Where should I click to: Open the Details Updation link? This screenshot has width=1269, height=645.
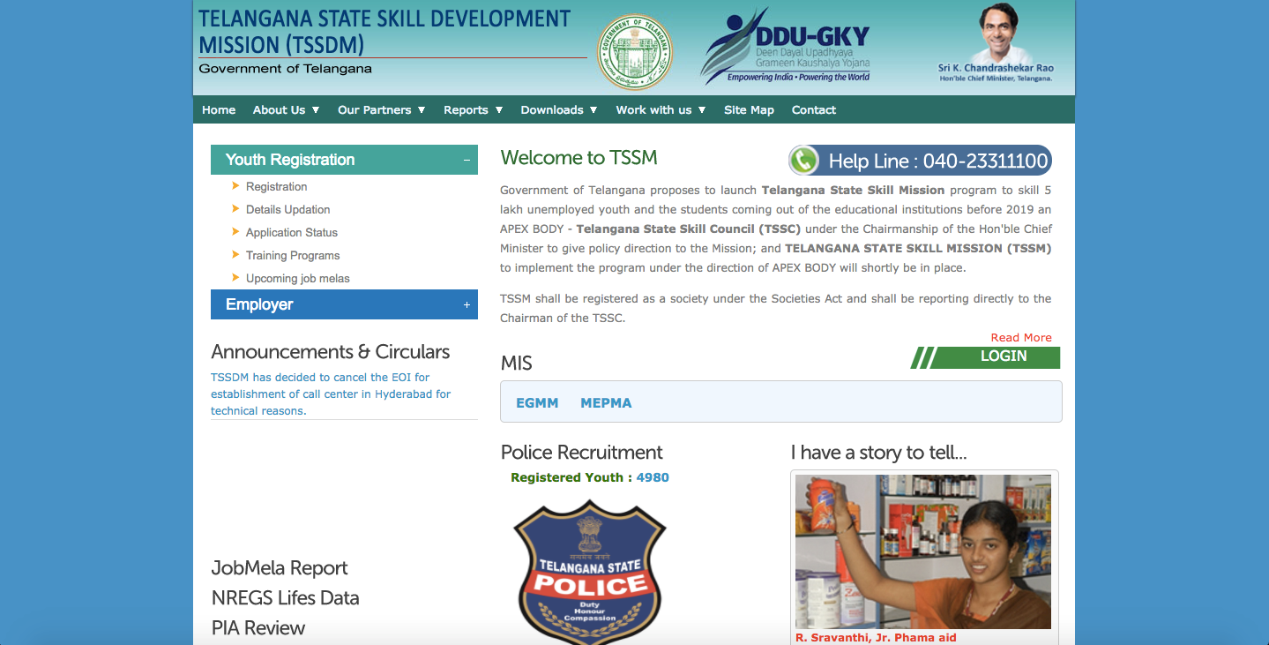click(x=287, y=209)
